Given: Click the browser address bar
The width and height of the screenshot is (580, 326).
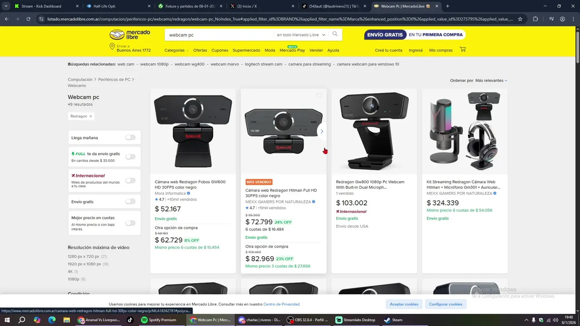Looking at the screenshot, I should 280,19.
